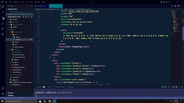Open cart.css in the file tree
The image size is (184, 103).
(x=18, y=37)
